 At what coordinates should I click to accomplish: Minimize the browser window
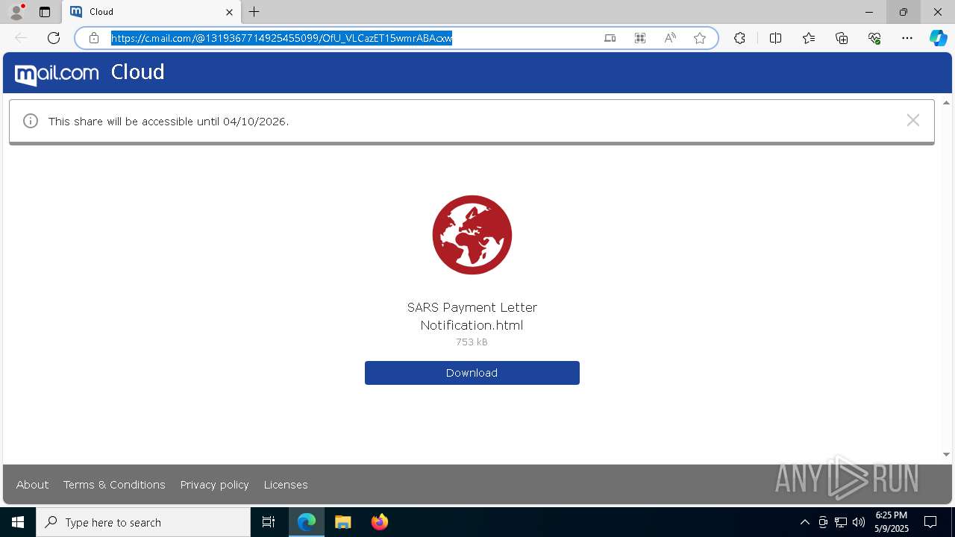coord(869,12)
